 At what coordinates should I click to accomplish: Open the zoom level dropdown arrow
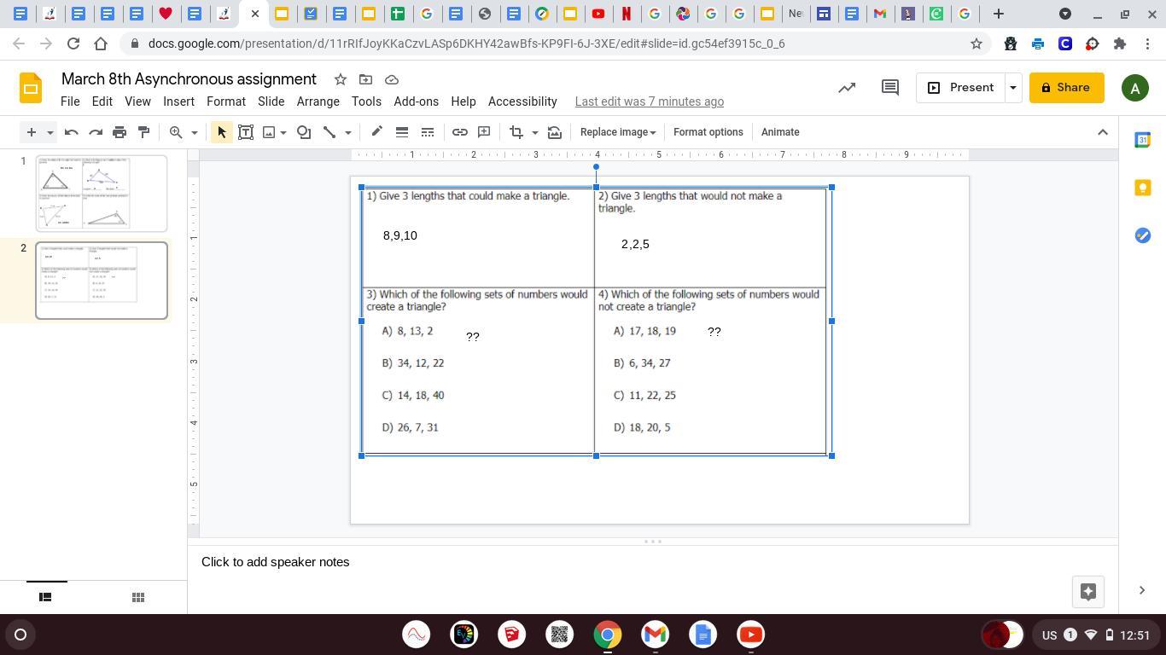pyautogui.click(x=195, y=132)
